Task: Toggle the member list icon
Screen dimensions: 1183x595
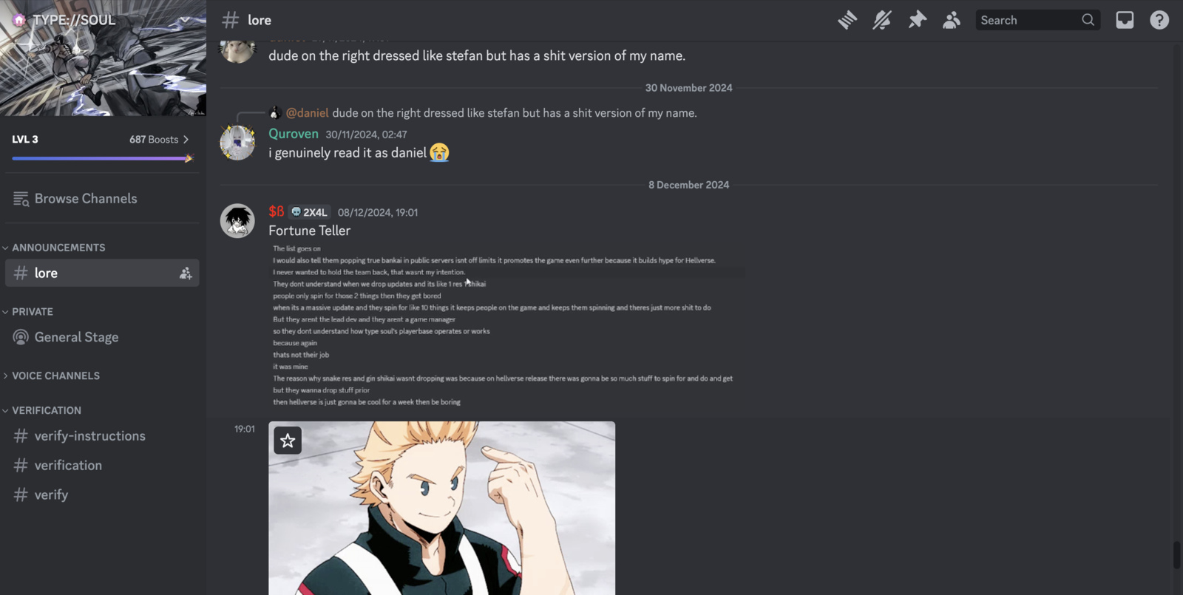Action: 952,20
